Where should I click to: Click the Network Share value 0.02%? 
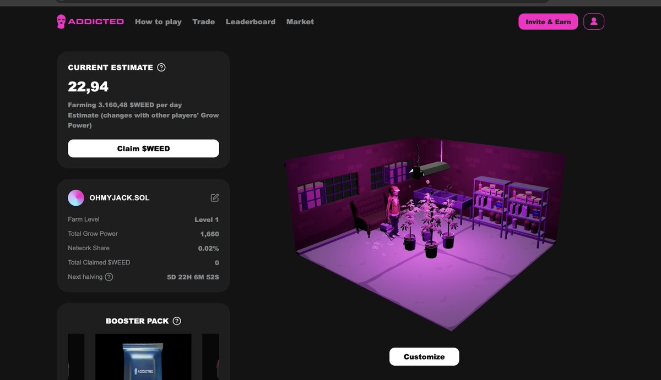click(x=209, y=248)
